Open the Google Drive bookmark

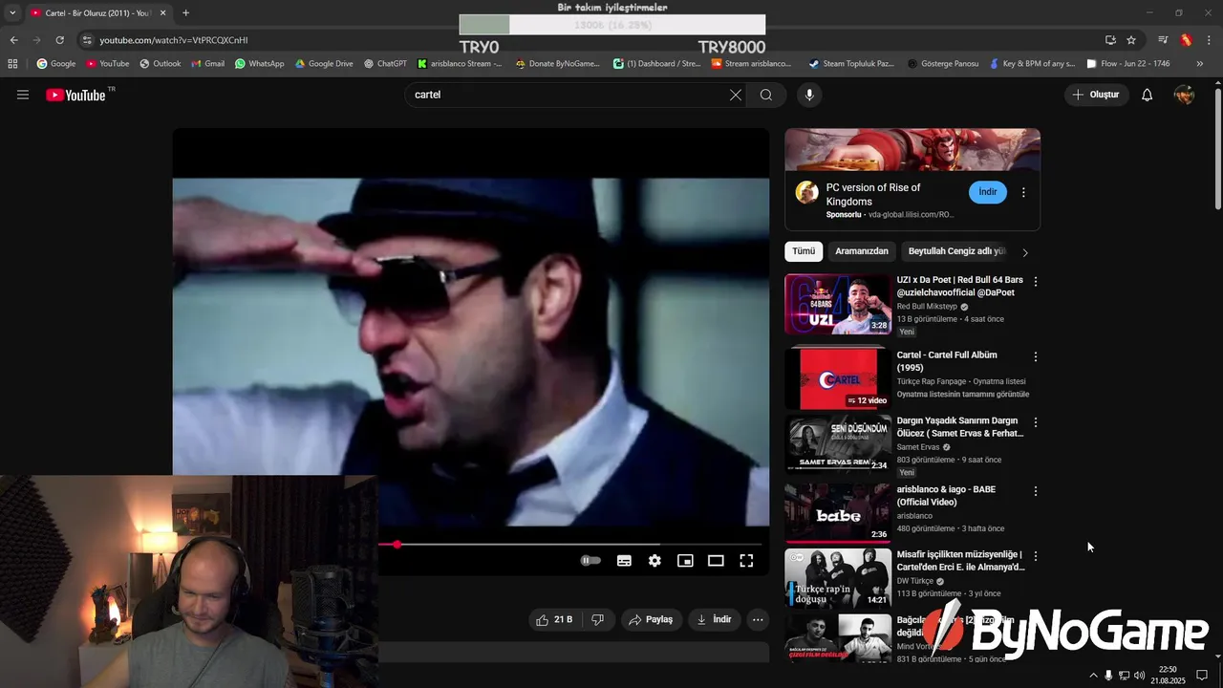pyautogui.click(x=324, y=64)
